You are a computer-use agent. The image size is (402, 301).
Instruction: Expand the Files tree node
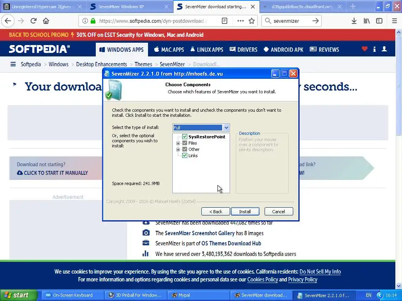(178, 143)
